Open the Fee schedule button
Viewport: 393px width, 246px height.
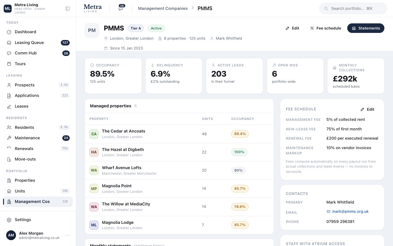[x=325, y=28]
